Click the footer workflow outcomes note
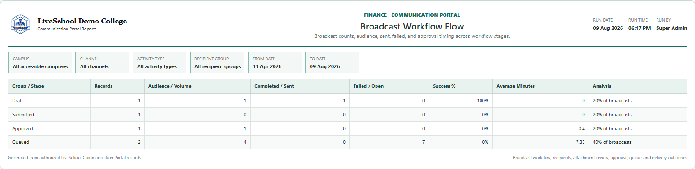Viewport: 695px width, 169px height. click(600, 158)
